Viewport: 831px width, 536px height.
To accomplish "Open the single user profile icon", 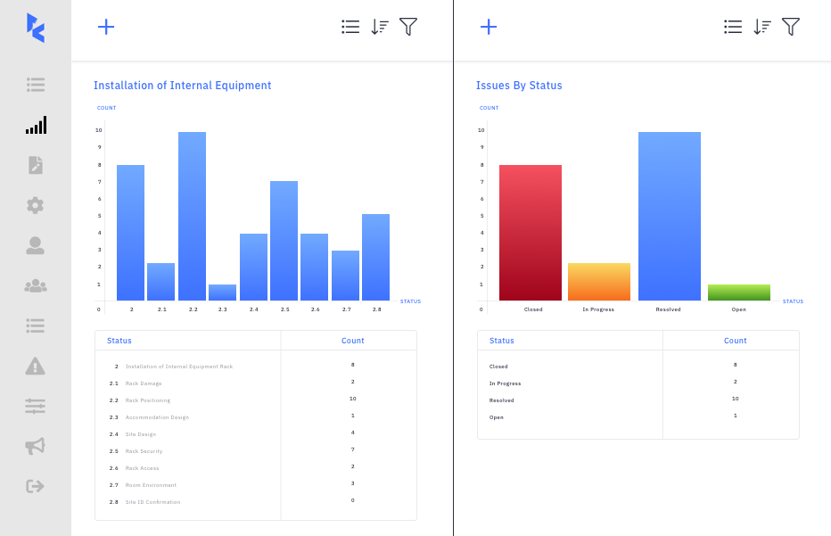I will pos(36,245).
